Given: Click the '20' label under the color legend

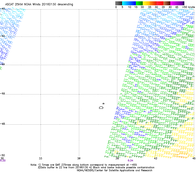Looking at the screenshot, I should click(142, 7).
